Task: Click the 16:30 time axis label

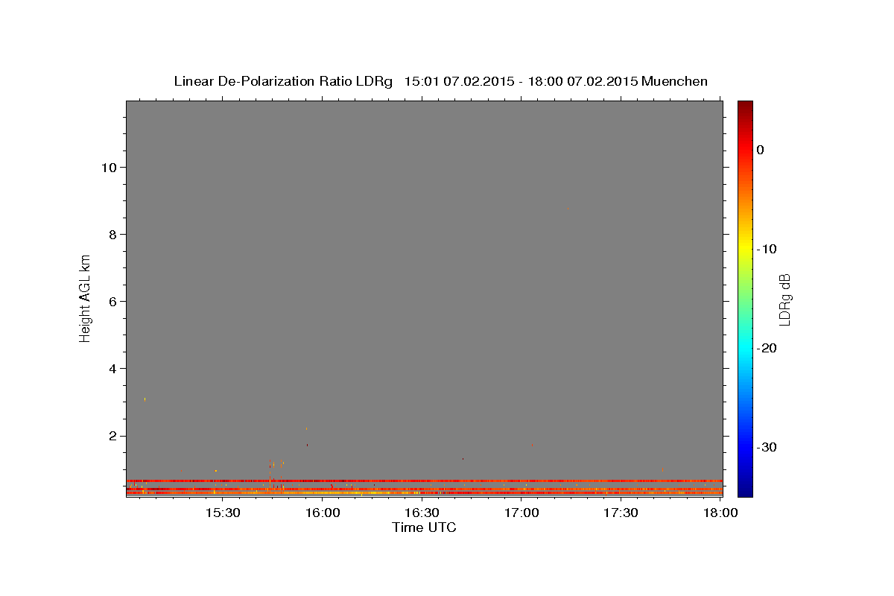Action: click(x=422, y=513)
